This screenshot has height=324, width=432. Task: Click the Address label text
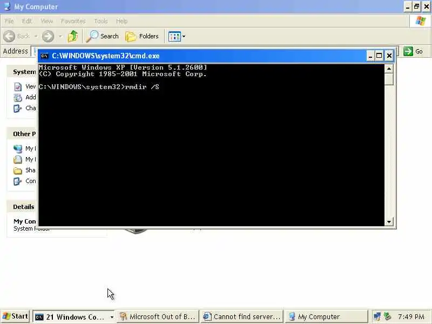(16, 51)
